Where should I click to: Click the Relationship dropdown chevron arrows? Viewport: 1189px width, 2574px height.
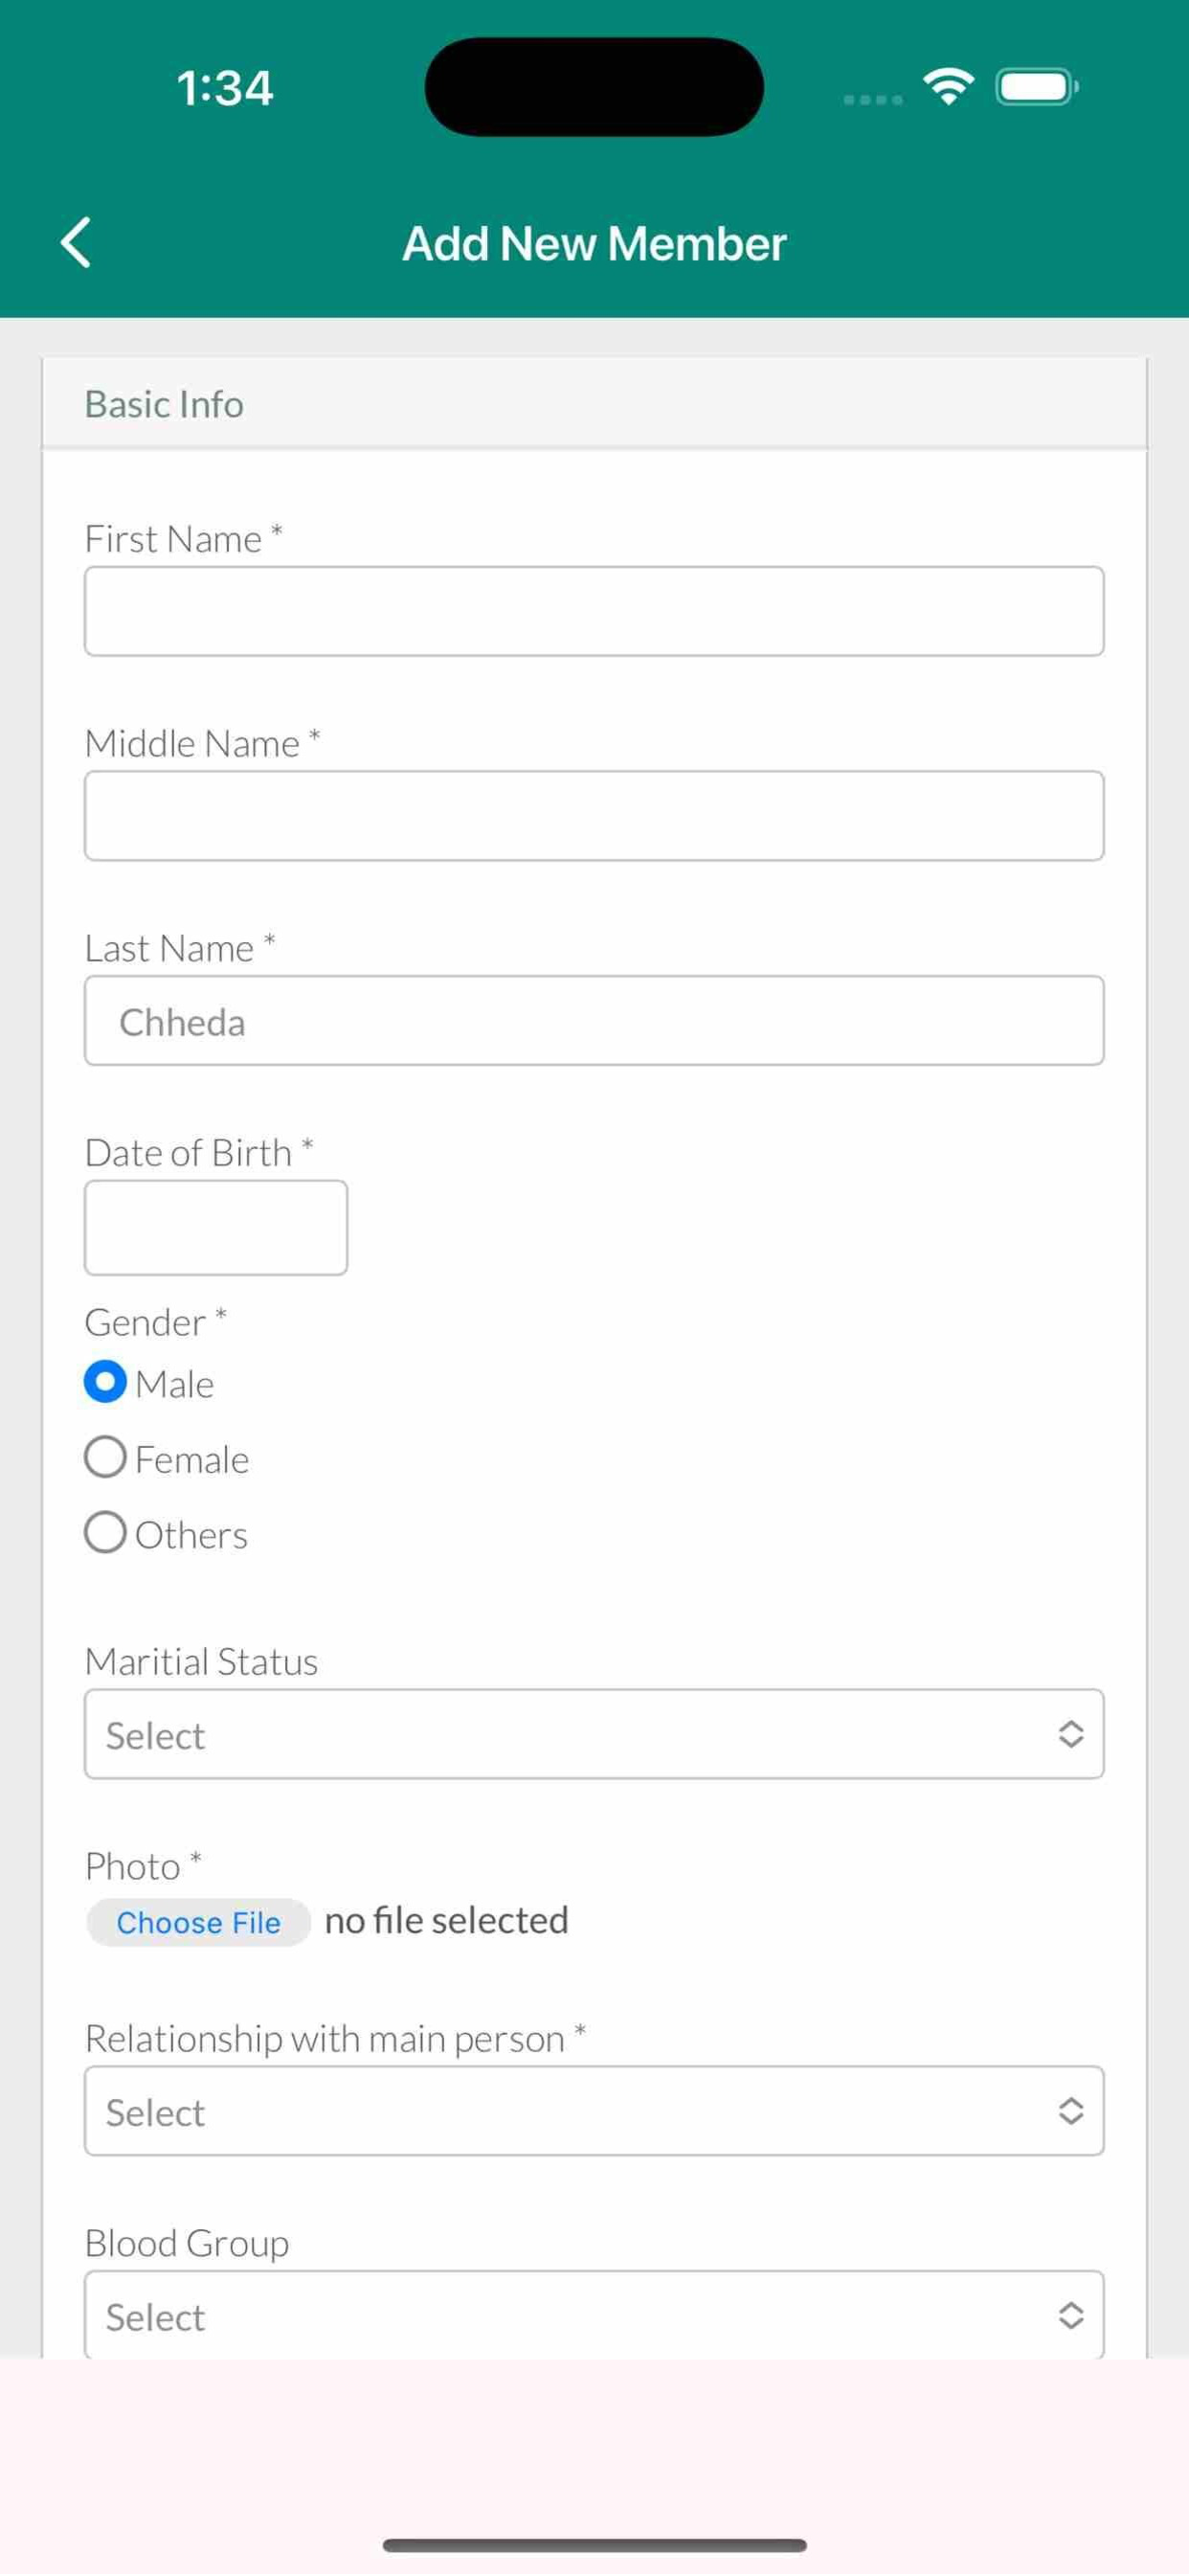pyautogui.click(x=1070, y=2111)
